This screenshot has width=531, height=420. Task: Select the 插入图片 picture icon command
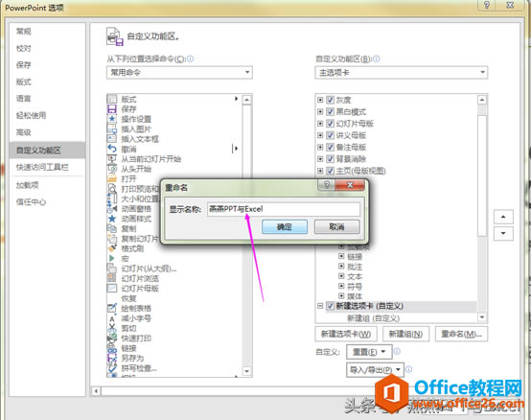coord(112,128)
